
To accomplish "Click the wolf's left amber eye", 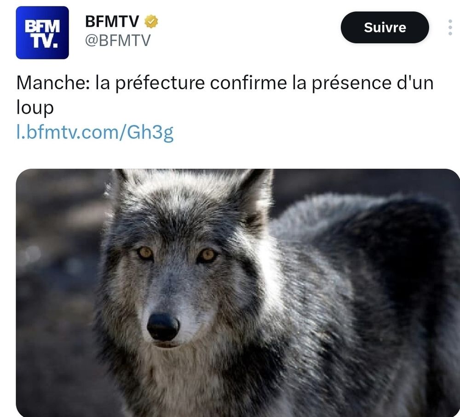I will coord(145,253).
